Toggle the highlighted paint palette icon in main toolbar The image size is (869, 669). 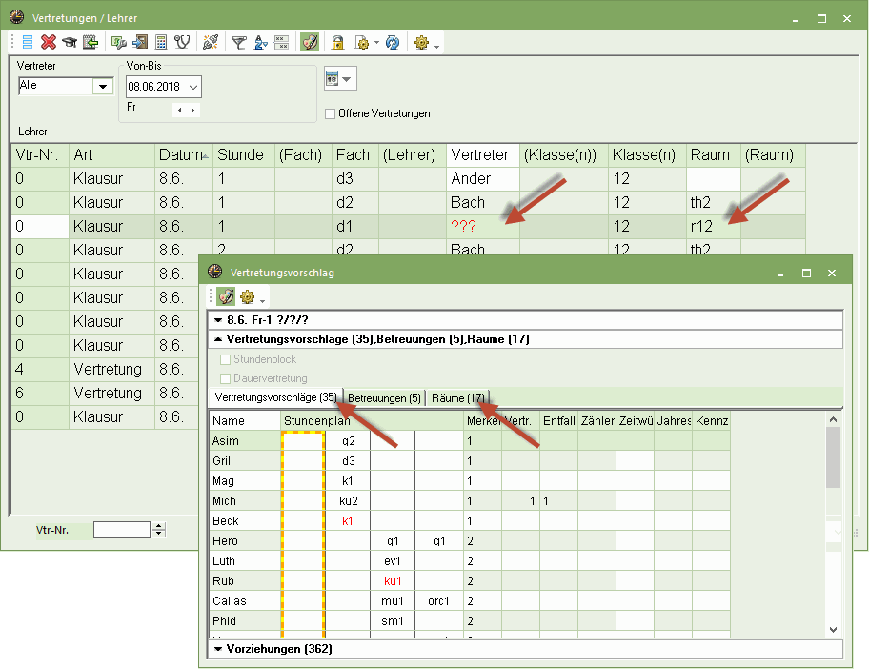[x=310, y=42]
